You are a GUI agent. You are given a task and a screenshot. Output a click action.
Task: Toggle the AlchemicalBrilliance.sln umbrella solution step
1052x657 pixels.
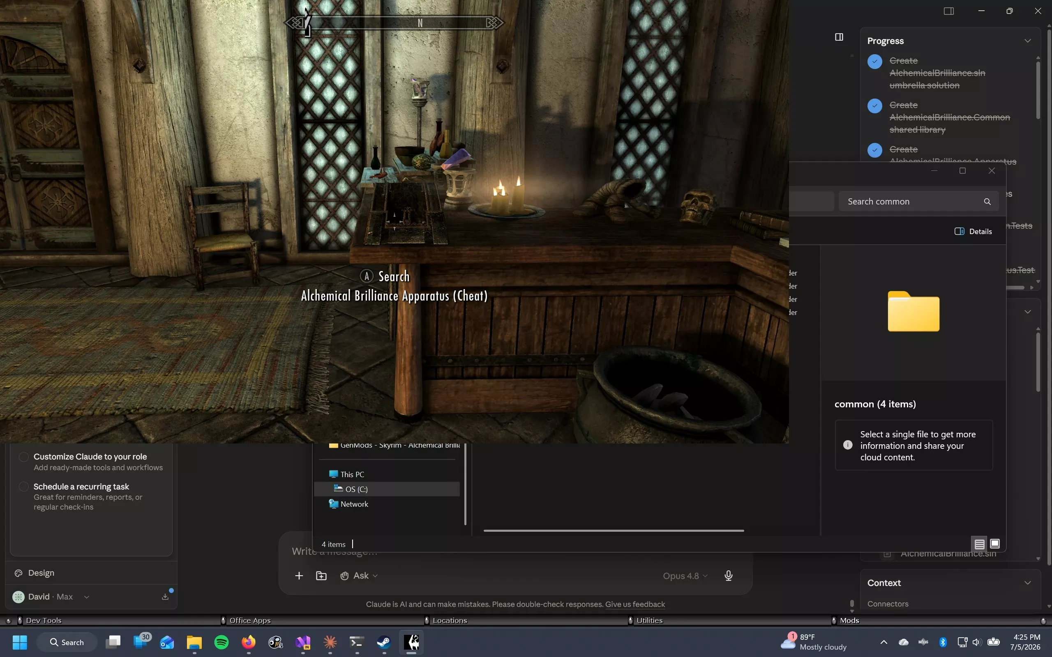click(x=874, y=61)
